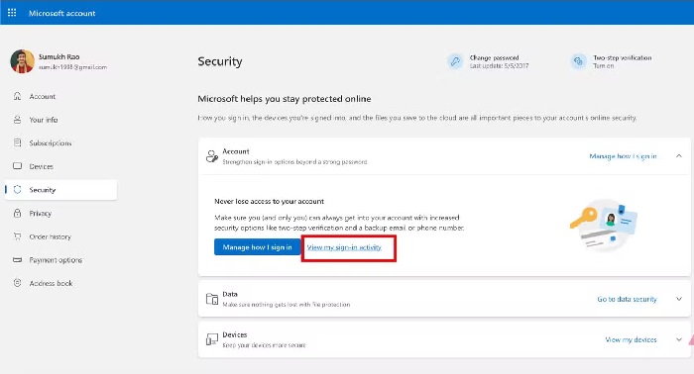Click 'Microsoft helps you stay protected online' text

[x=285, y=99]
